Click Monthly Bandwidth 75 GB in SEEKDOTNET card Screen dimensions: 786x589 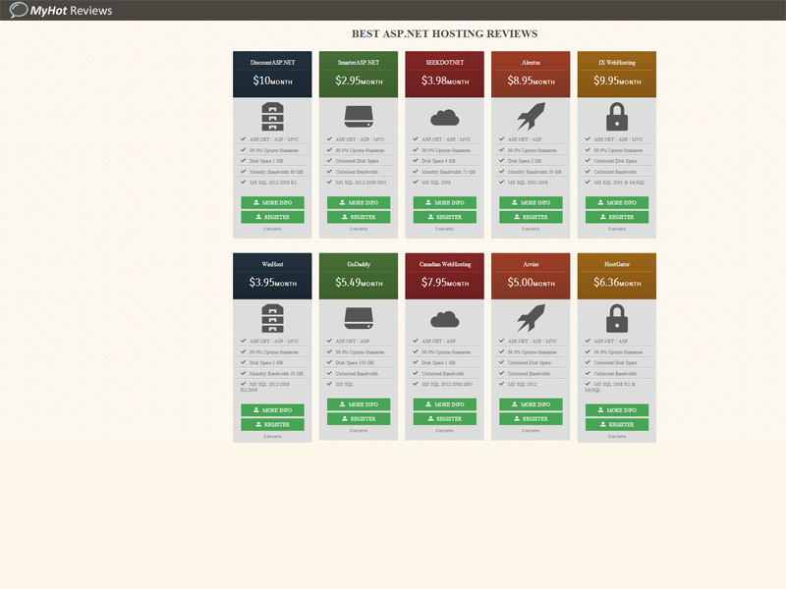click(449, 172)
